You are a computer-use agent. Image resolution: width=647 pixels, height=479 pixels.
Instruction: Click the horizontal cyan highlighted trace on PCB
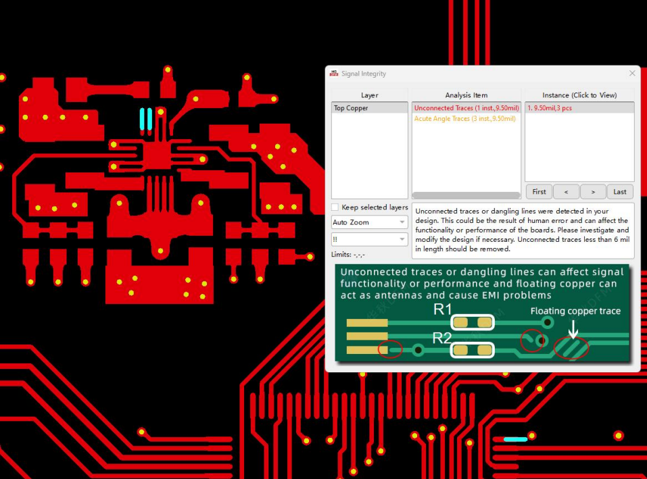(x=515, y=440)
